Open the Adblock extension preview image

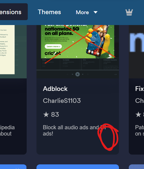(78, 52)
